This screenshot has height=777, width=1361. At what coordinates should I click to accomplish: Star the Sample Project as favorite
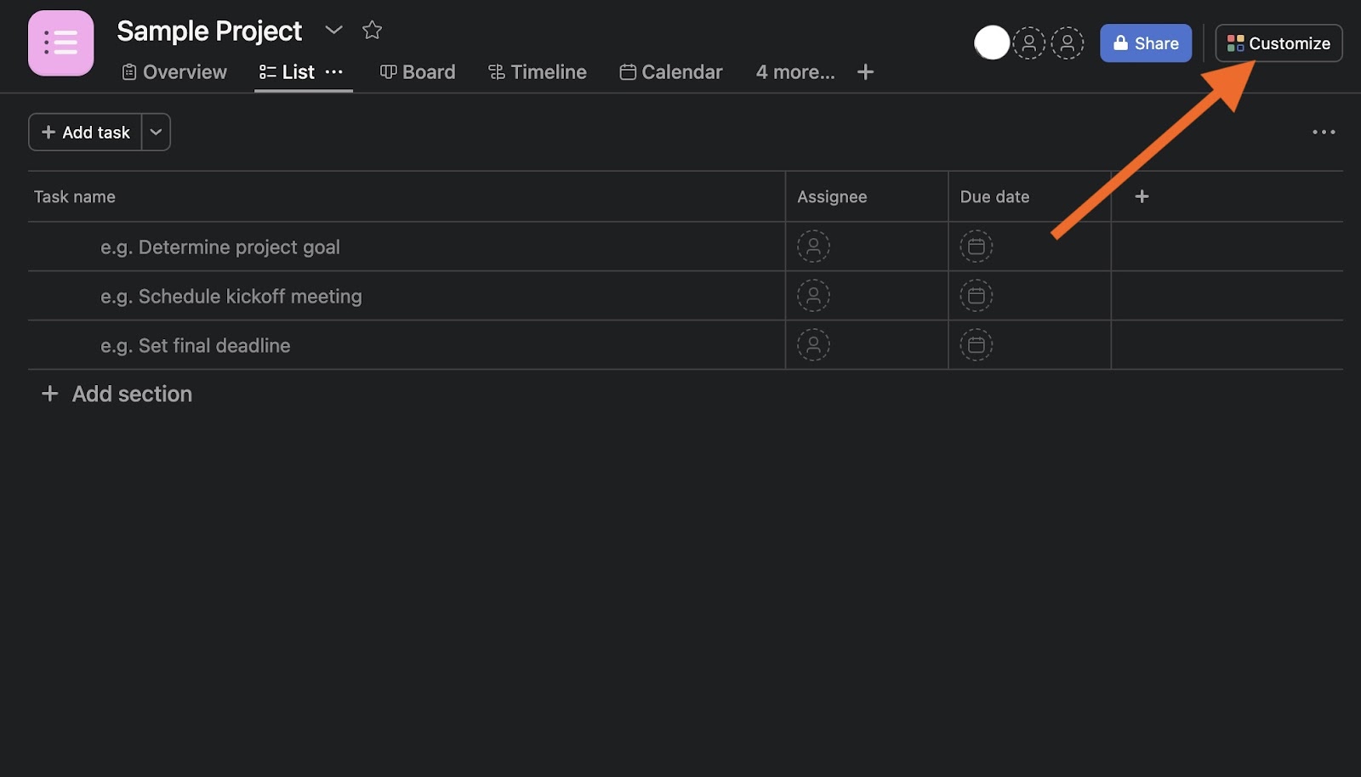(372, 31)
